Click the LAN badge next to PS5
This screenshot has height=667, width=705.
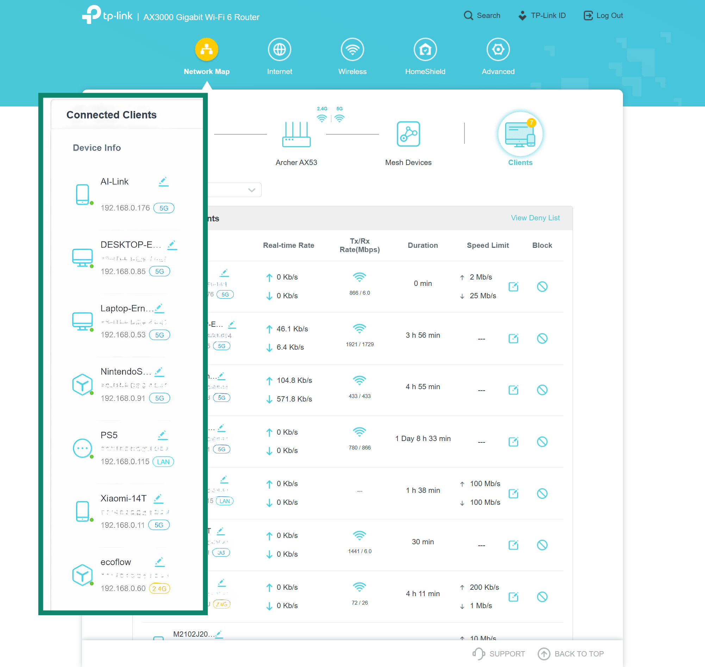pyautogui.click(x=163, y=461)
